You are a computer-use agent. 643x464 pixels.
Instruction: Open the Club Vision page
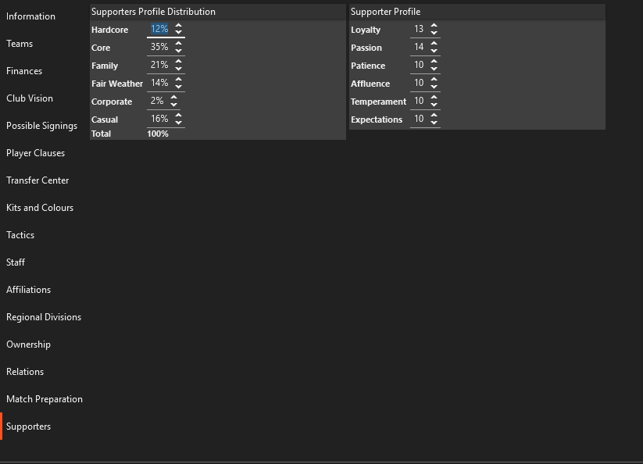pyautogui.click(x=30, y=98)
